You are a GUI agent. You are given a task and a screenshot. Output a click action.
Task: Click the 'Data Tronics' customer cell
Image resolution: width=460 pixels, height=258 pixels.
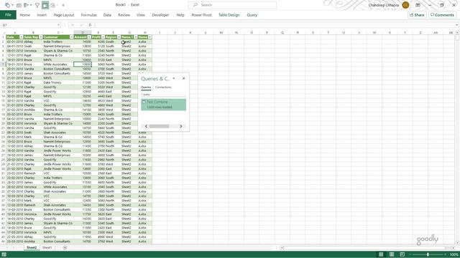(58, 82)
